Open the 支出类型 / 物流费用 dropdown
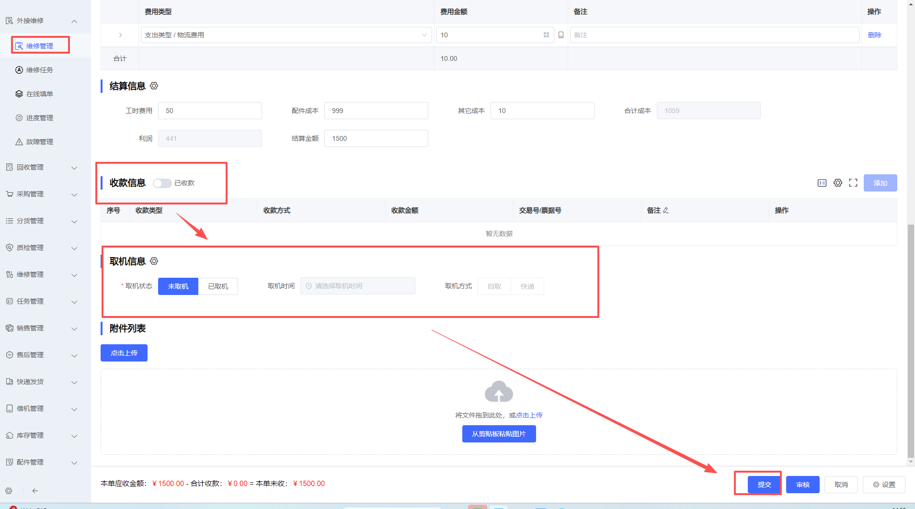Screen dimensions: 915x509 pyautogui.click(x=286, y=35)
